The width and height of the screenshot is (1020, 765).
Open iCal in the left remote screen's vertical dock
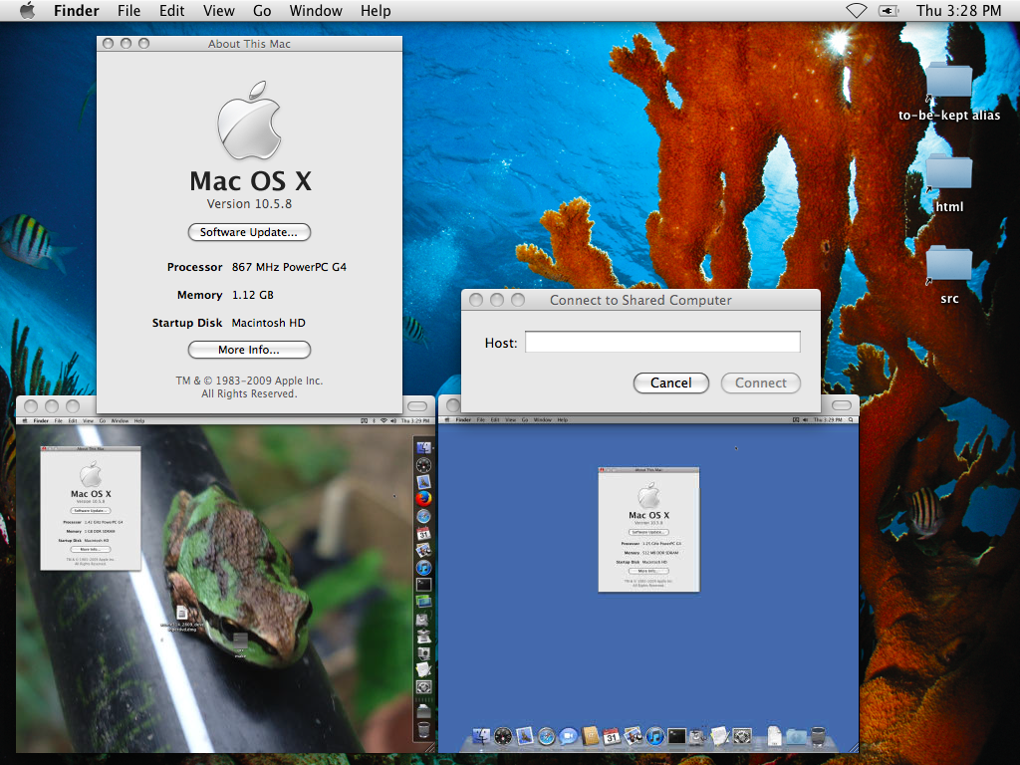[423, 534]
